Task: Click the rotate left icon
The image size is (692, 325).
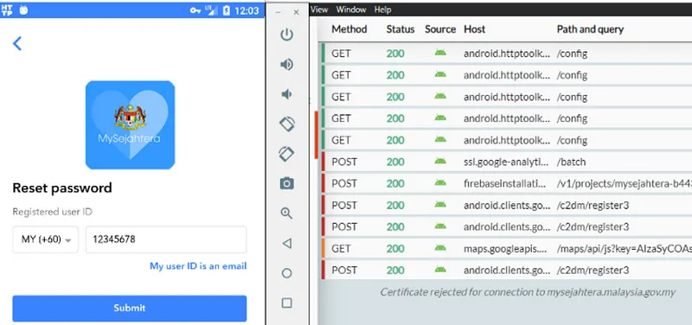Action: click(287, 124)
